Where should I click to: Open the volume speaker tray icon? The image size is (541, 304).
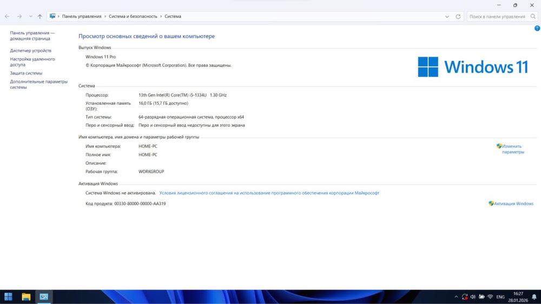coord(473,297)
